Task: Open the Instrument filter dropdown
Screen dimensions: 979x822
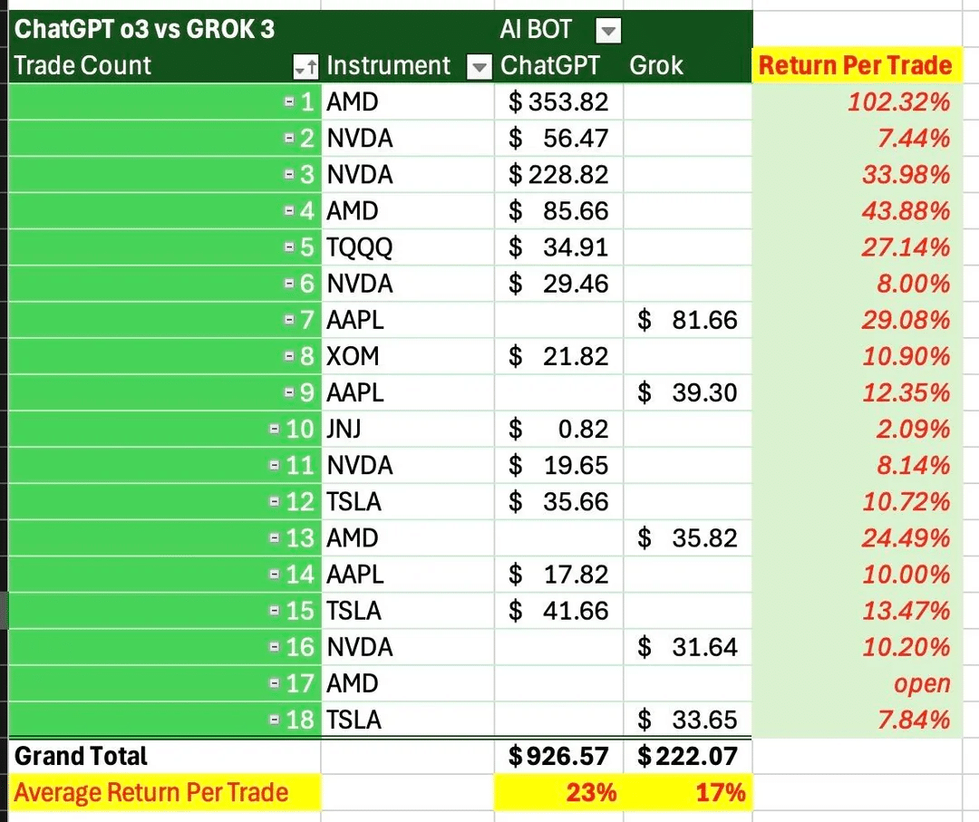Action: point(478,67)
